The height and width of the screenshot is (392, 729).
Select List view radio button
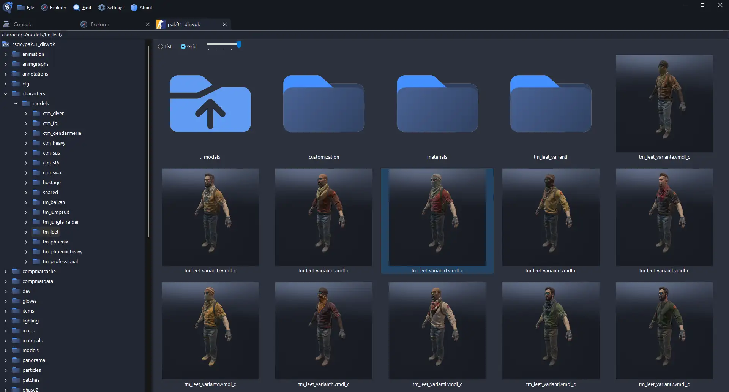click(161, 46)
